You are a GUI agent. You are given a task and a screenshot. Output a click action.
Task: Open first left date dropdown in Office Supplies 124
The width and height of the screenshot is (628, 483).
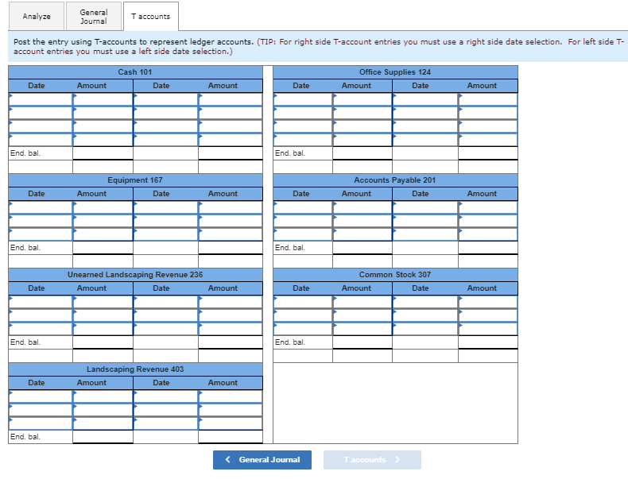coord(303,99)
